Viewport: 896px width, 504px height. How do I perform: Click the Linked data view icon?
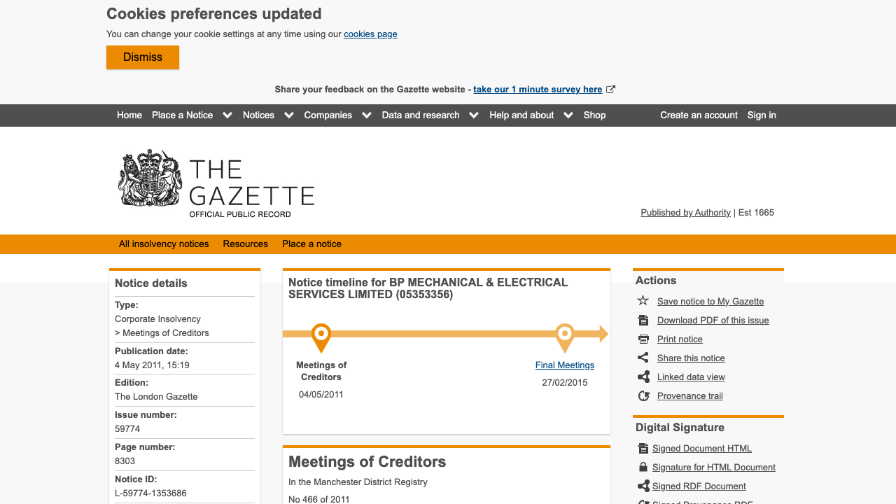pyautogui.click(x=643, y=377)
